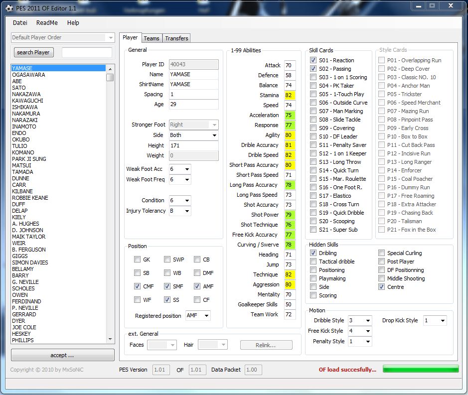Select the Player tab
This screenshot has width=468, height=395.
(x=130, y=37)
